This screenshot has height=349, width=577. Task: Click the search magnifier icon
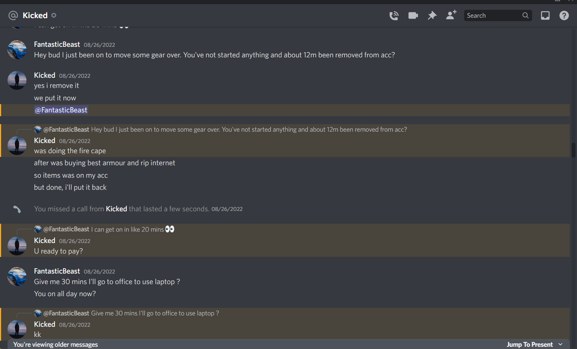(x=525, y=15)
